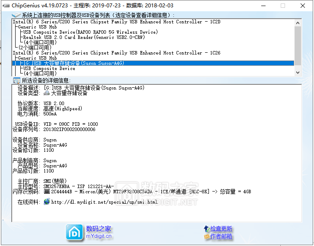The width and height of the screenshot is (314, 246).
Task: Click the 高速(HighSpeed) speed value
Action: click(x=63, y=109)
